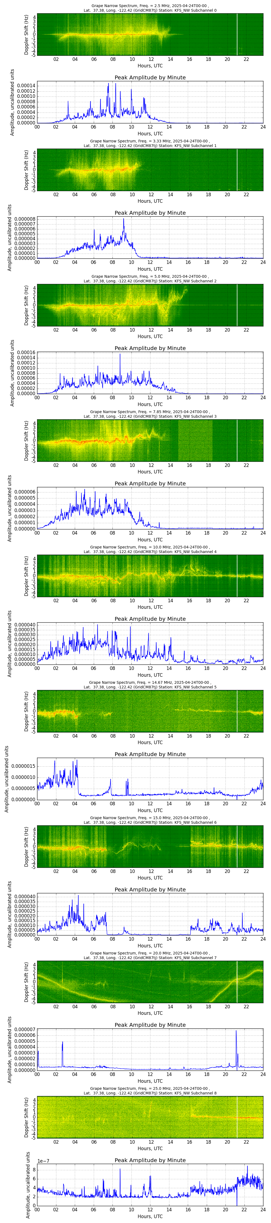Image resolution: width=271 pixels, height=1223 pixels.
Task: Click the Subchannel 5 14.67 MHz title text
Action: pos(150,685)
